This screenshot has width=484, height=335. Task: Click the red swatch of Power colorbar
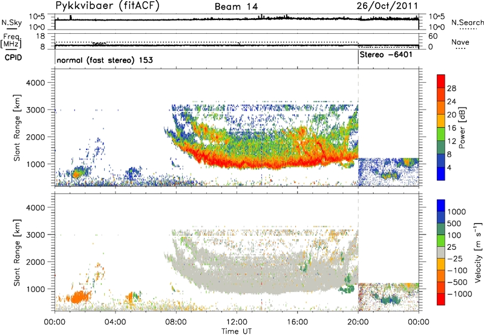[x=441, y=81]
